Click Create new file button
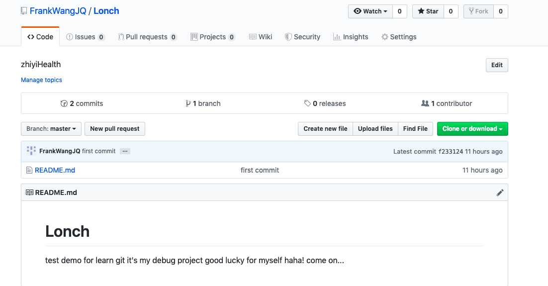The height and width of the screenshot is (286, 548). (325, 129)
